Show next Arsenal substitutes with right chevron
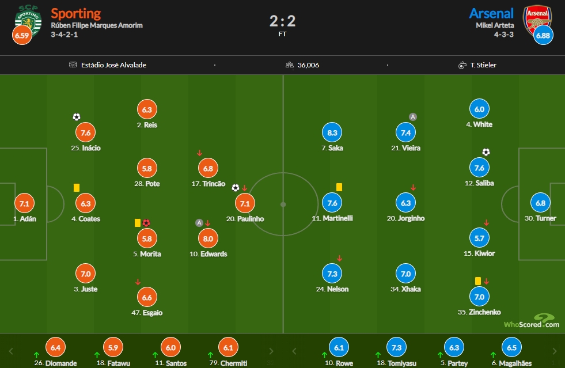565x368 pixels. 555,351
